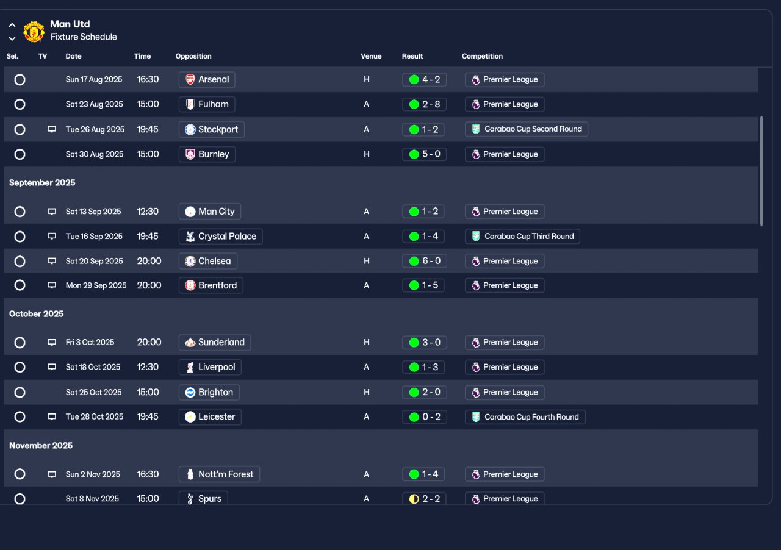Click TV icon for Stockport match
Viewport: 781px width, 550px height.
click(52, 129)
